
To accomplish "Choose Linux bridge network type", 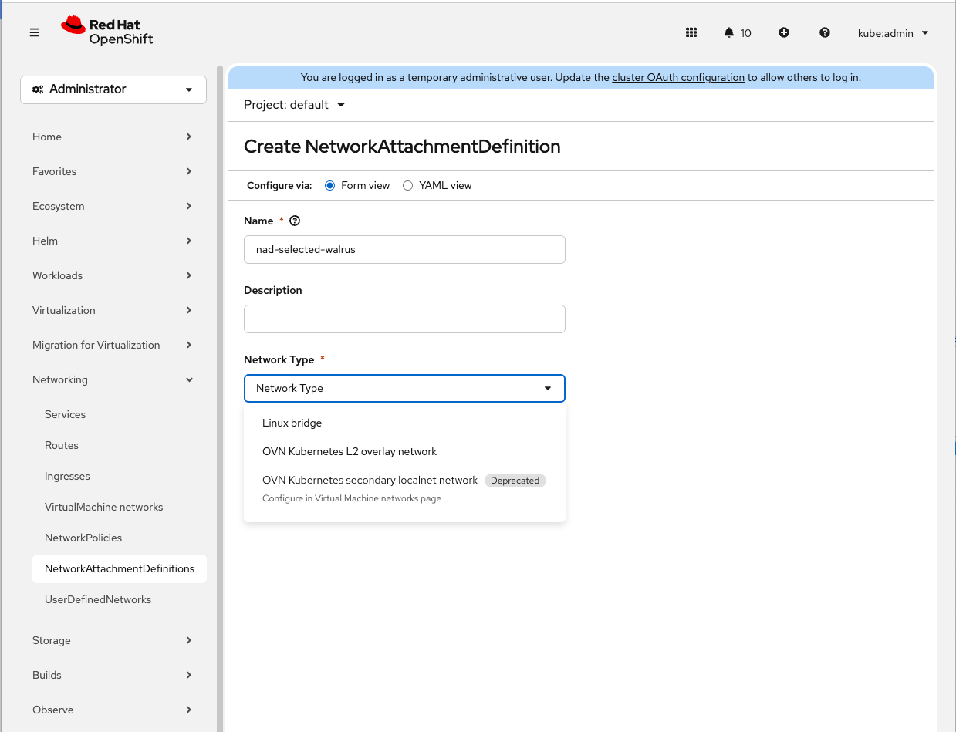I will pos(292,423).
